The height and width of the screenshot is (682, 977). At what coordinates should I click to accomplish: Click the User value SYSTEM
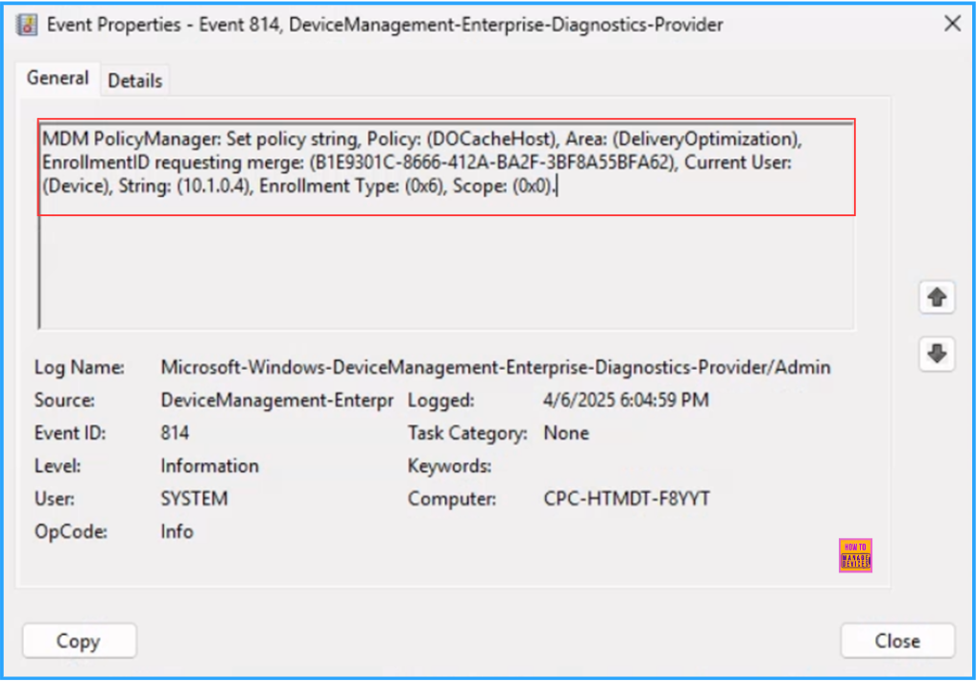pyautogui.click(x=194, y=499)
